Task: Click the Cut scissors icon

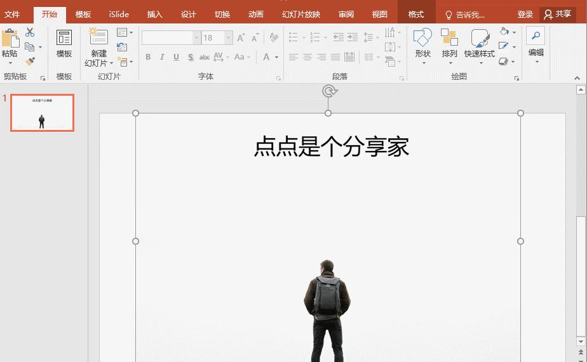Action: 30,32
